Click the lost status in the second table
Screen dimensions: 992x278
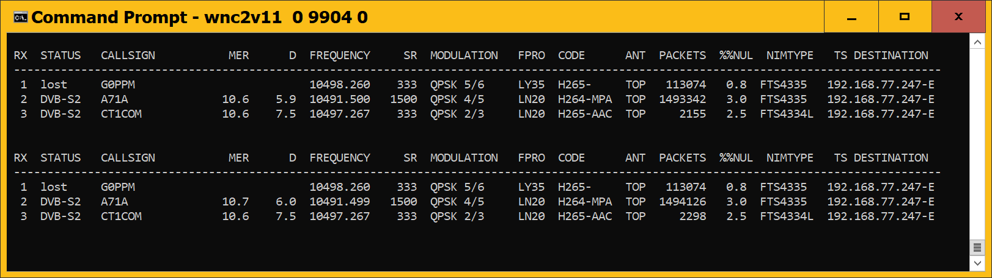pos(54,187)
